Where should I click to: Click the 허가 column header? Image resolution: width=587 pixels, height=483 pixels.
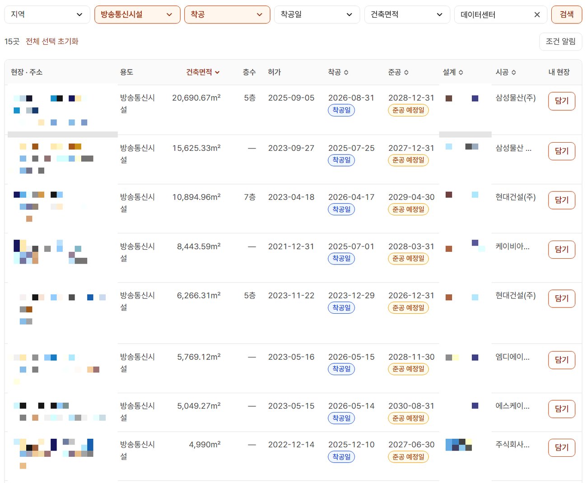point(274,72)
